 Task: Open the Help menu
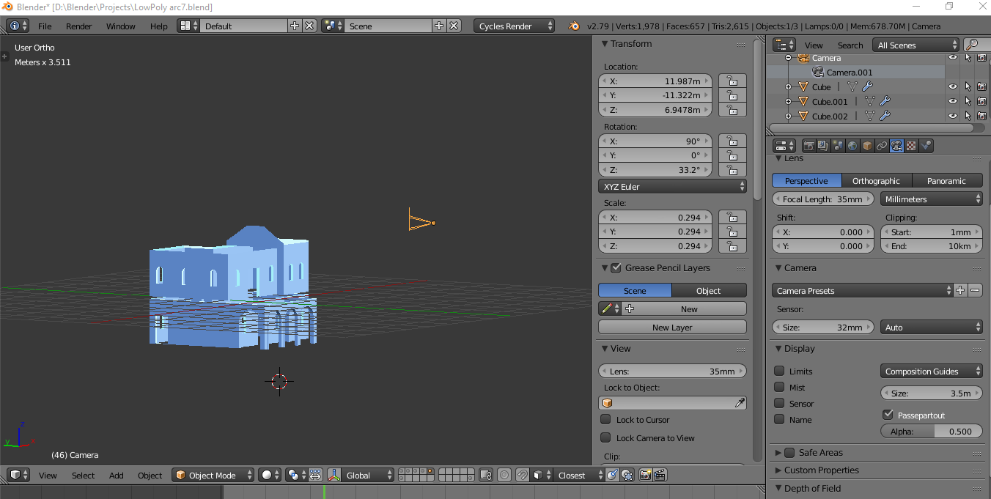(159, 26)
